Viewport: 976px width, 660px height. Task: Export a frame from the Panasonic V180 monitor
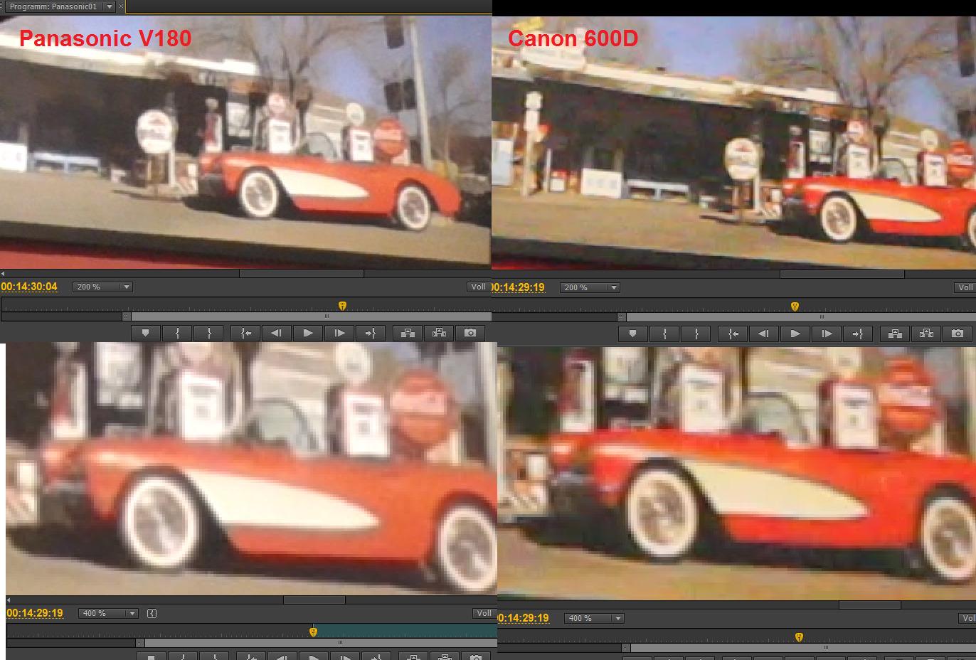(x=470, y=333)
